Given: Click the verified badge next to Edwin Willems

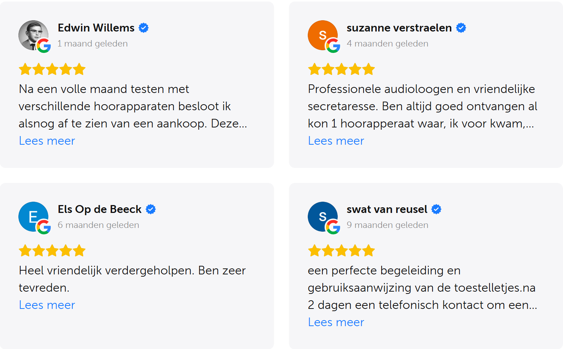Looking at the screenshot, I should click(144, 27).
